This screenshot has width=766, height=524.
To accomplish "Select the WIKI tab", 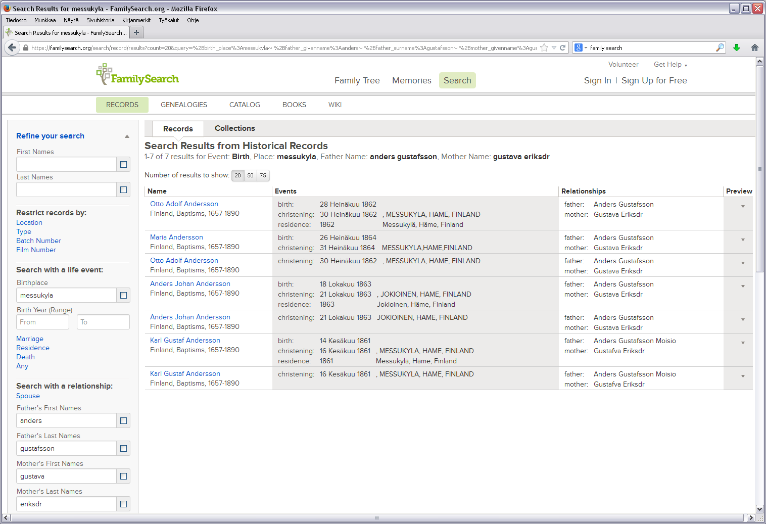I will (335, 105).
